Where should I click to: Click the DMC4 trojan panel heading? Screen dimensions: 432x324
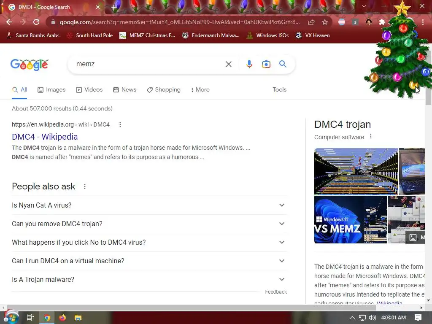[343, 124]
